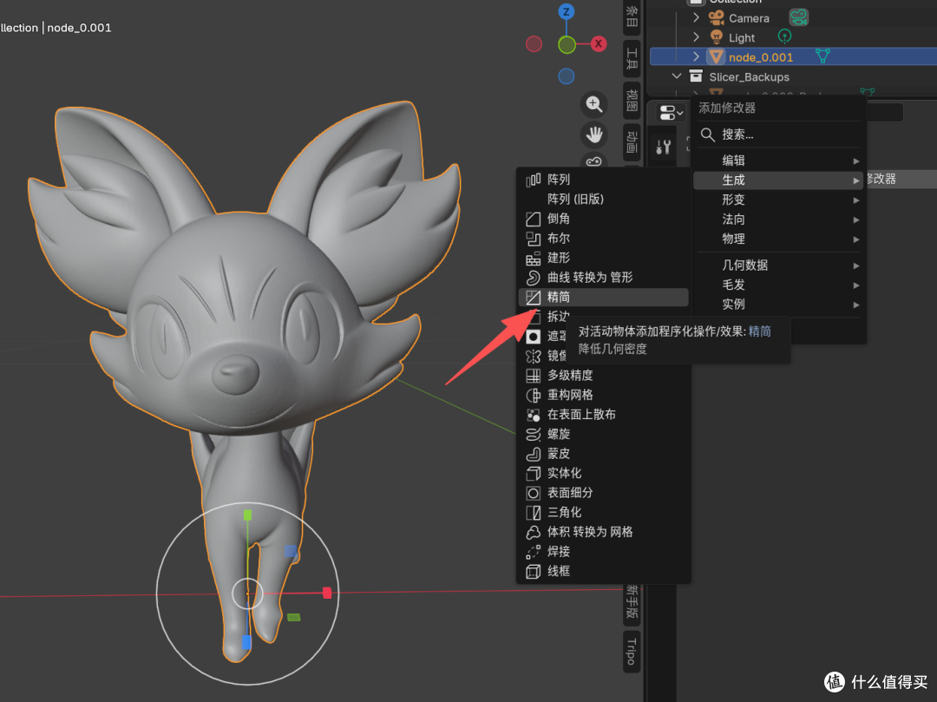Expand node_0.001 in the outliner
This screenshot has width=937, height=702.
[x=696, y=56]
